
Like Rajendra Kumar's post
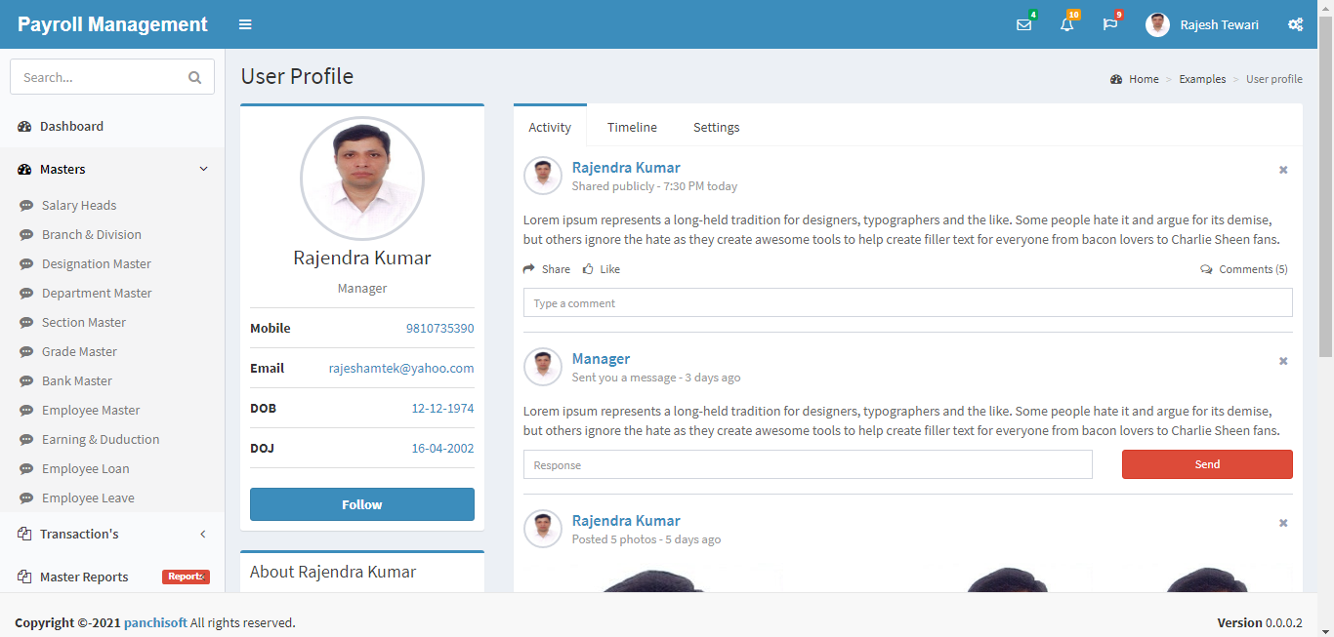tap(602, 269)
